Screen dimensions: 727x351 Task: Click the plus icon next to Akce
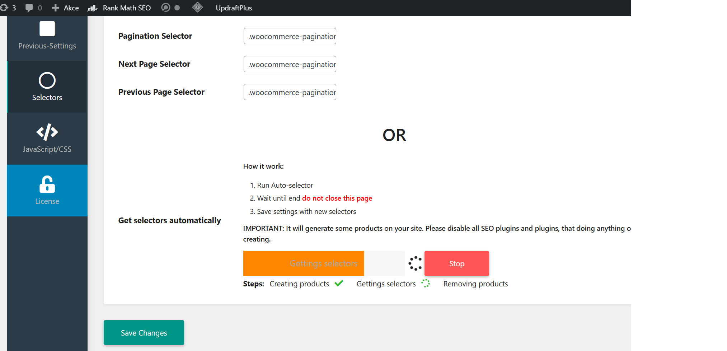[55, 8]
